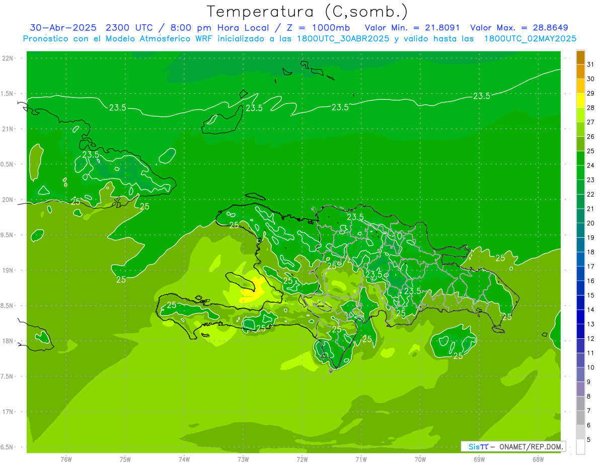Click the '73W' longitude axis label

click(243, 459)
